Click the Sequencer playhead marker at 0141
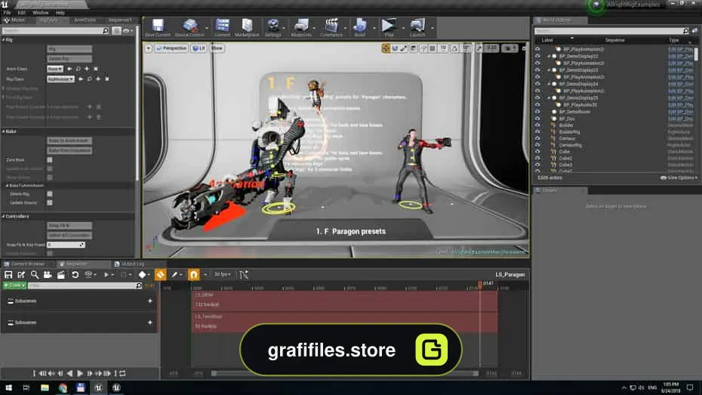 point(480,284)
